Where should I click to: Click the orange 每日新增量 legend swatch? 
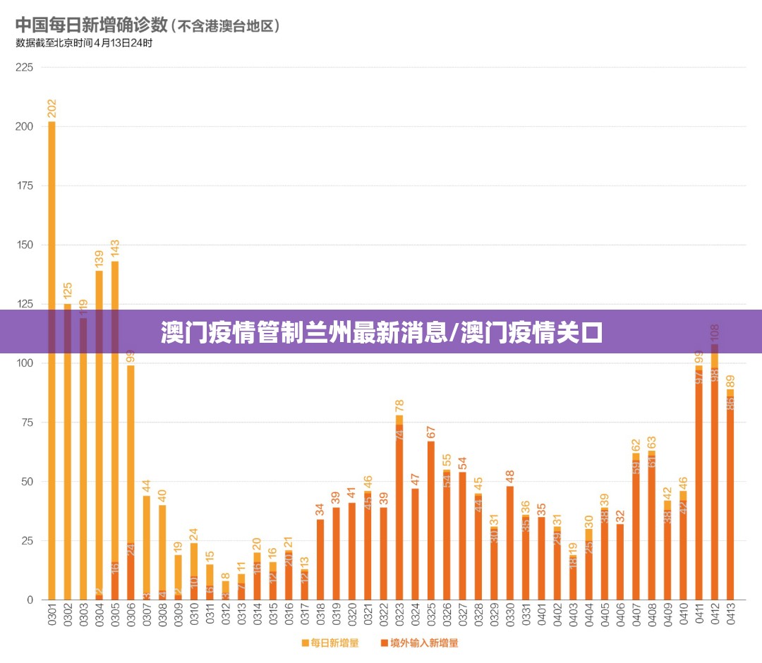306,643
